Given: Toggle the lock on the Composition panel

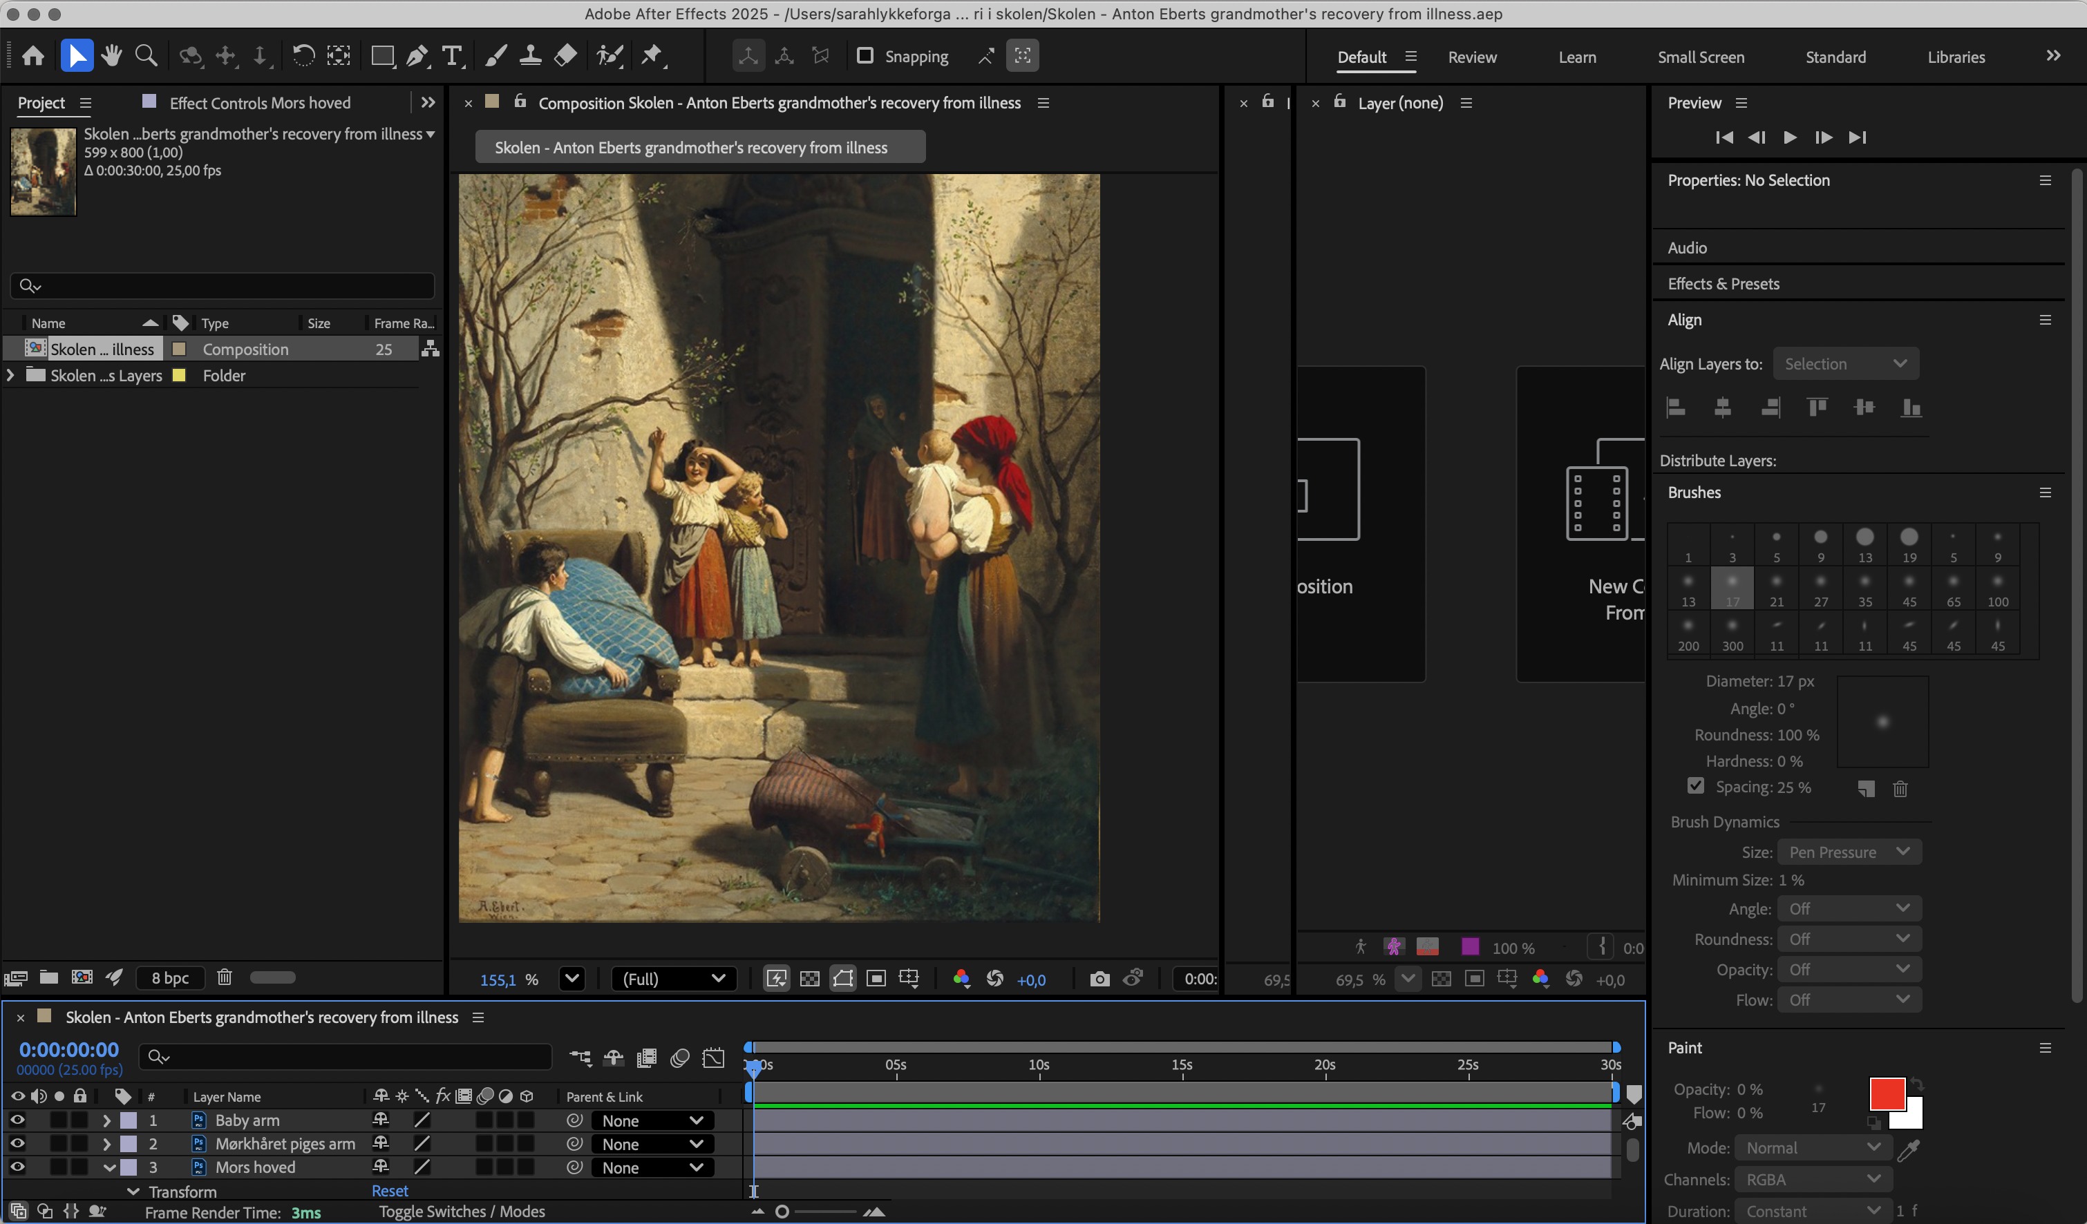Looking at the screenshot, I should coord(520,101).
